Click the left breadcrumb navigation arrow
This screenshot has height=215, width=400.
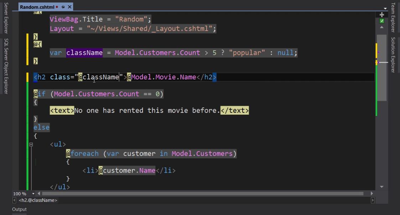[x=14, y=200]
